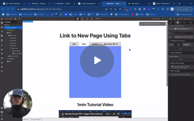Set visibility to Visible
Screen dimensions: 194x121
pos(179,45)
